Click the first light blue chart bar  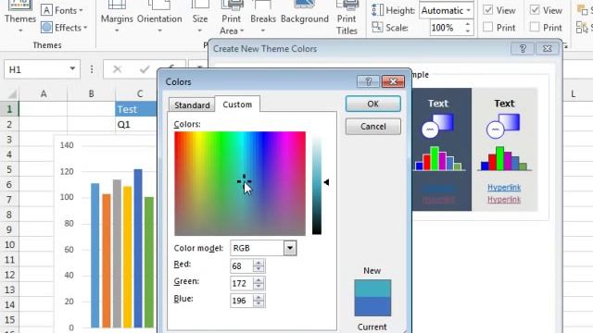point(95,255)
